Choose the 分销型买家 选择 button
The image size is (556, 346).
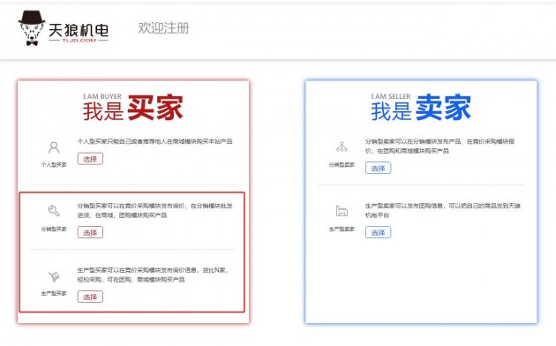pyautogui.click(x=90, y=232)
